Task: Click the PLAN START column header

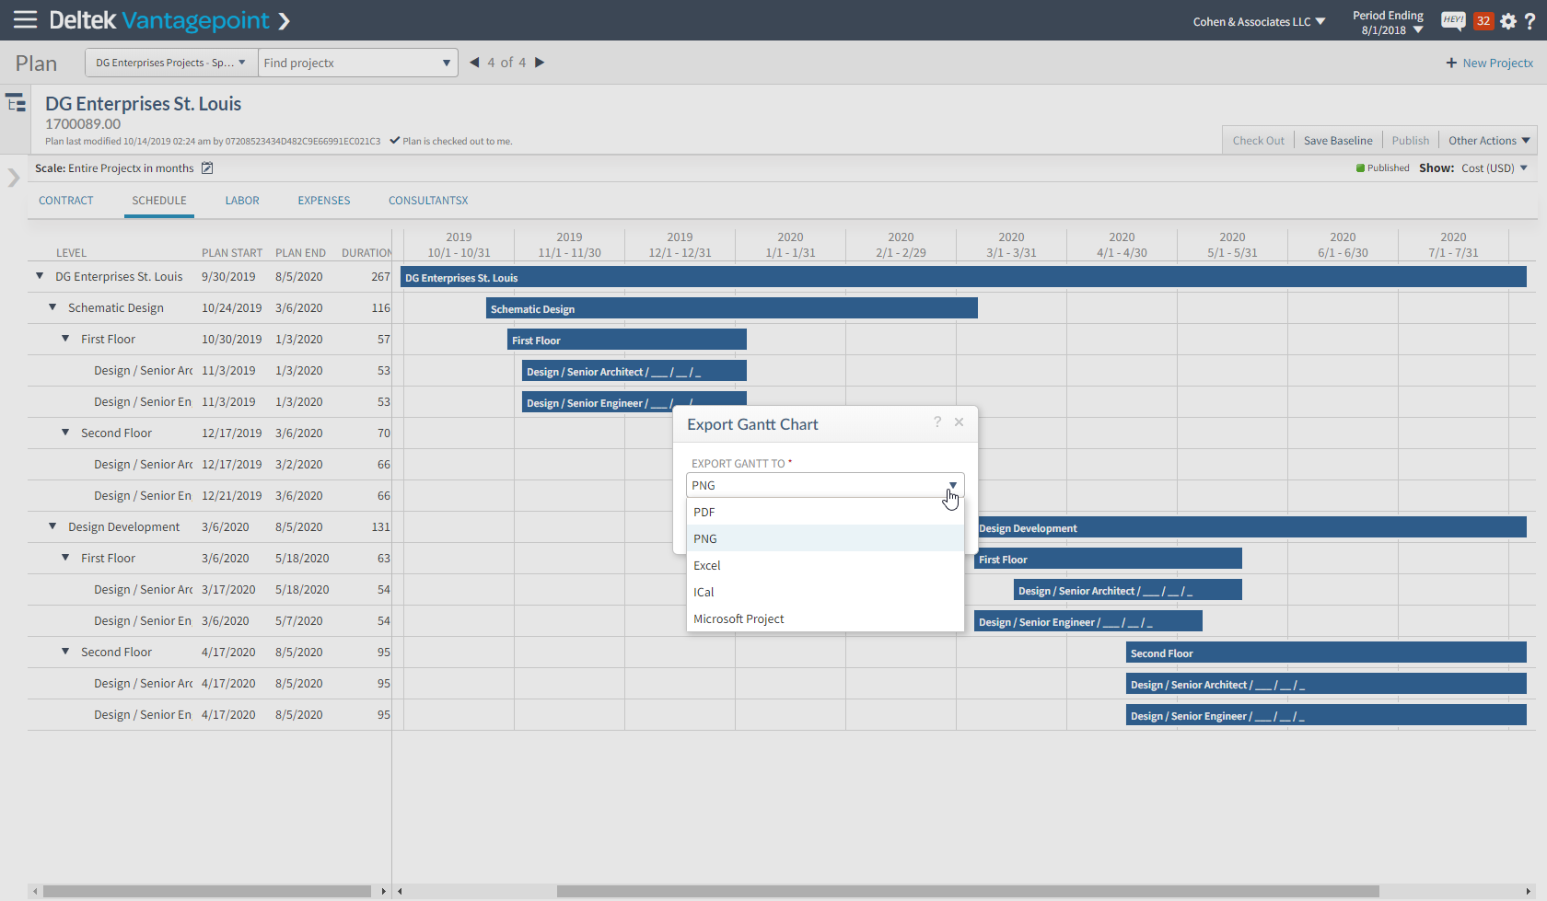Action: [x=232, y=252]
